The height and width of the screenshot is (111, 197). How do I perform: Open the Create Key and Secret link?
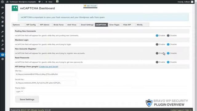[x=49, y=67]
